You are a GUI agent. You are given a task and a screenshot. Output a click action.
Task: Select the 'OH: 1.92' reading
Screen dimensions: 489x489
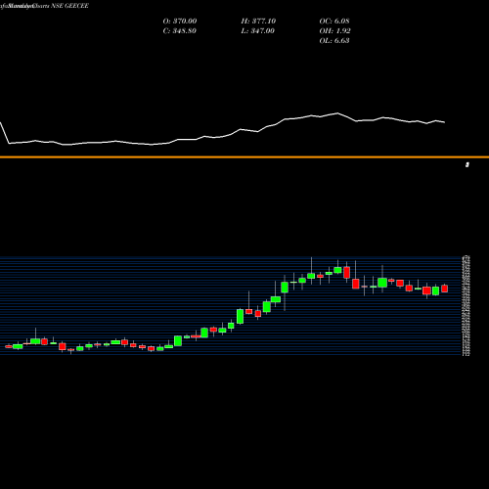334,30
